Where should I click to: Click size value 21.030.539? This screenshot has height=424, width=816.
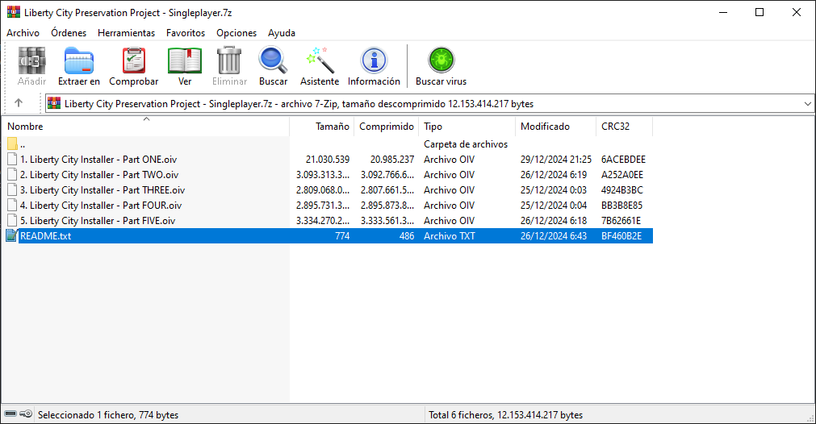pos(328,160)
